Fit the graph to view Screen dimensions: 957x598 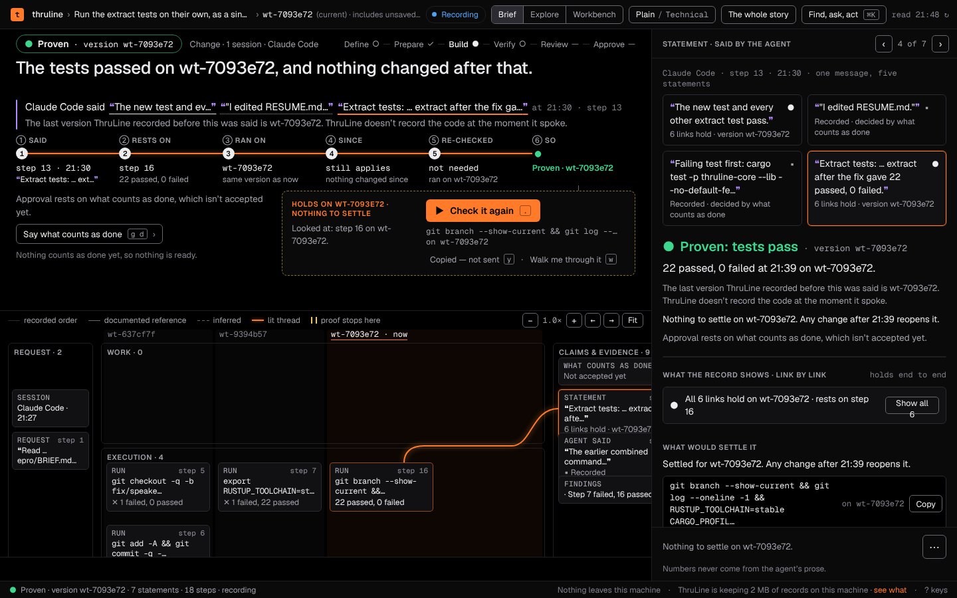point(633,320)
